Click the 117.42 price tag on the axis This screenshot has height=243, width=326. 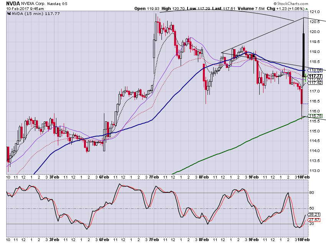tap(315, 83)
